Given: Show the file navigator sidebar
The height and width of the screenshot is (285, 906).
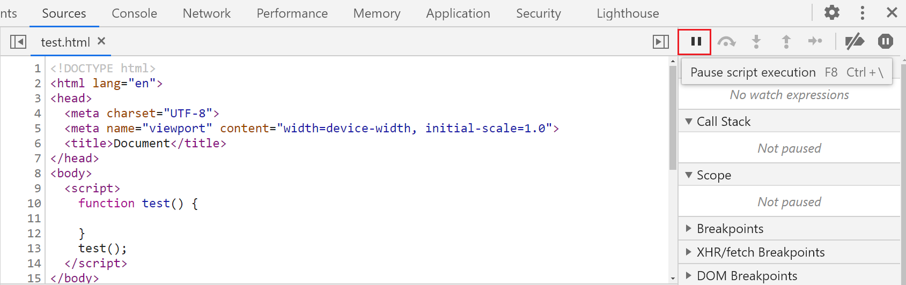Looking at the screenshot, I should click(x=18, y=41).
